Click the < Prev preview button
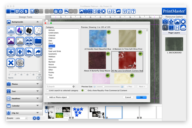This screenshot has width=192, height=128. point(129,87)
